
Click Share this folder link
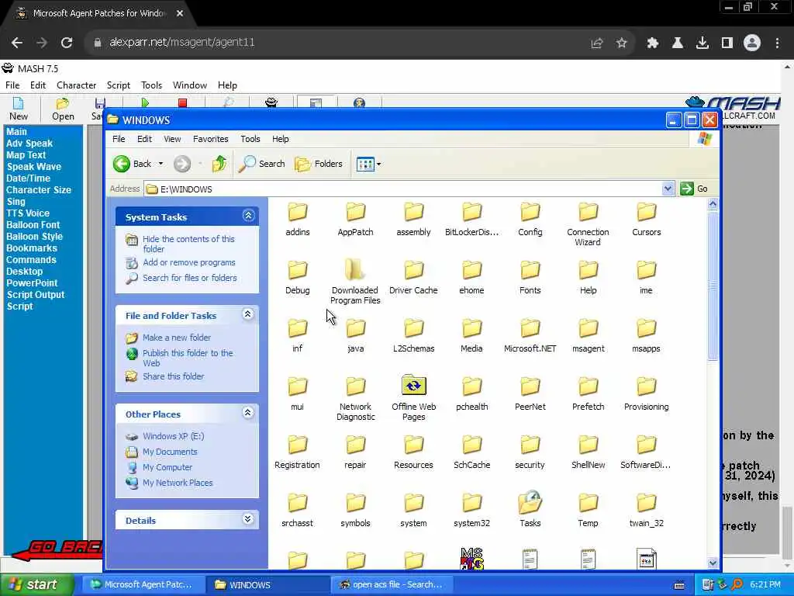tap(173, 376)
